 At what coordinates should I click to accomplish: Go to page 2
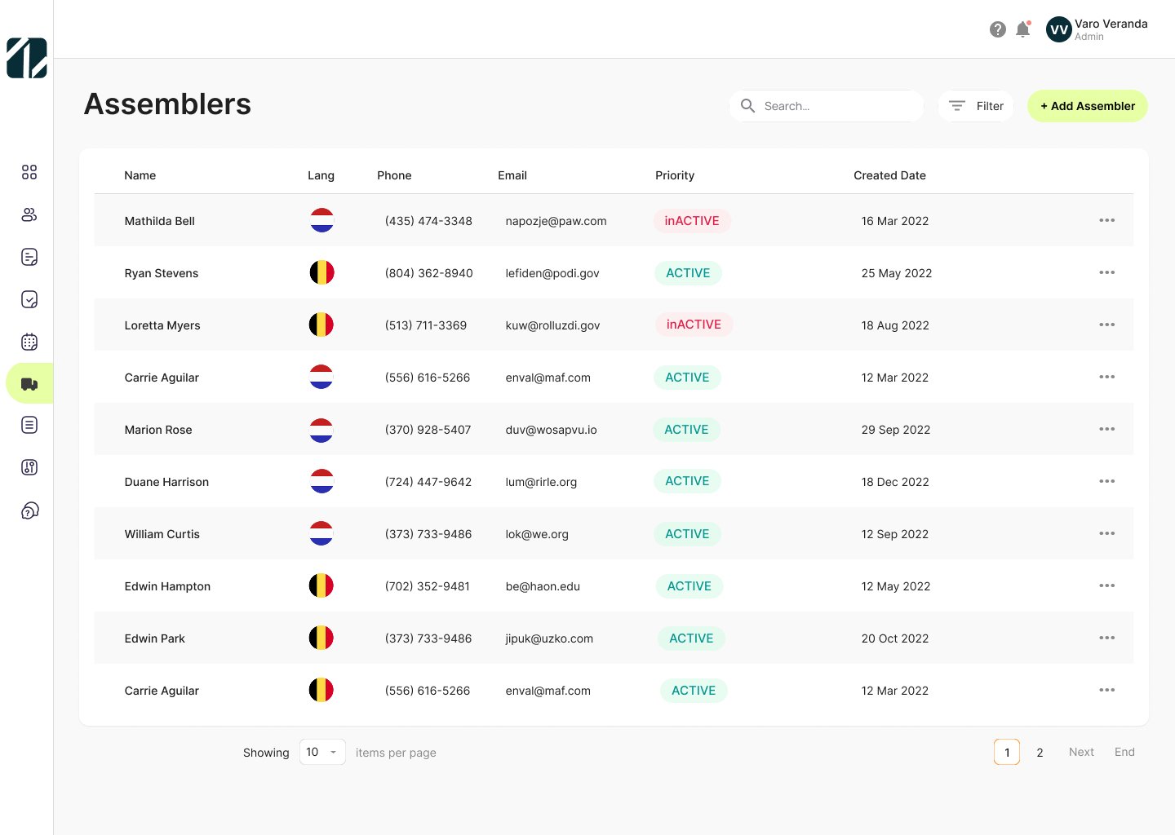coord(1040,753)
